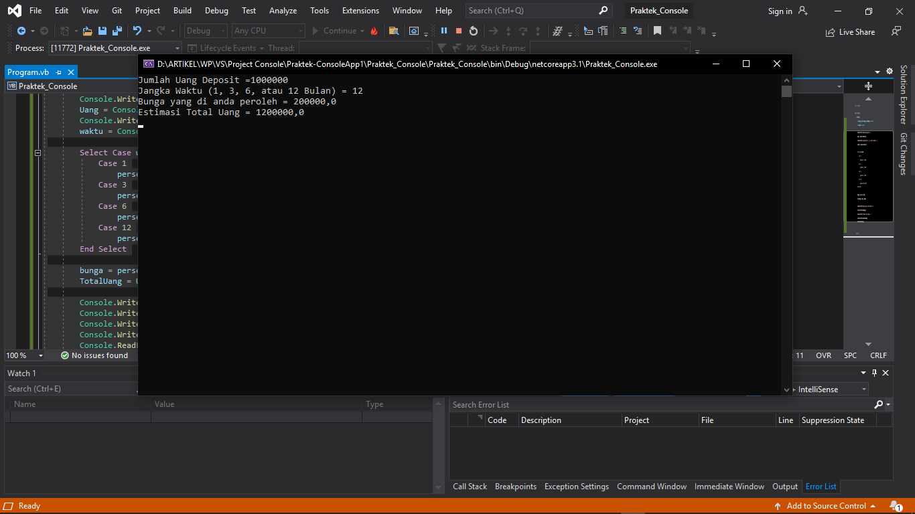Click the Save All icon
This screenshot has height=514, width=915.
coord(117,31)
